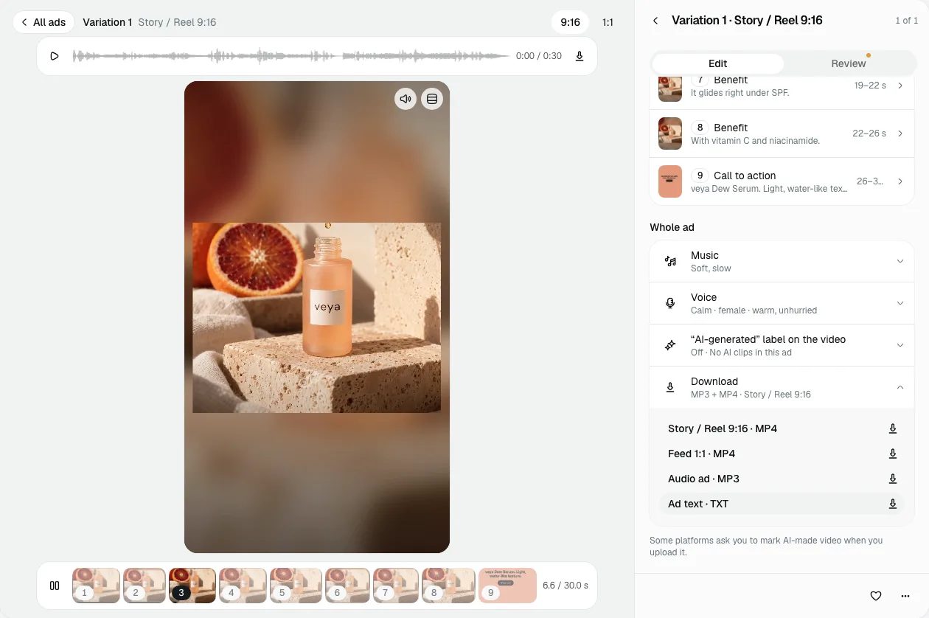
Task: Switch the preview to 1:1 aspect ratio
Action: point(608,22)
